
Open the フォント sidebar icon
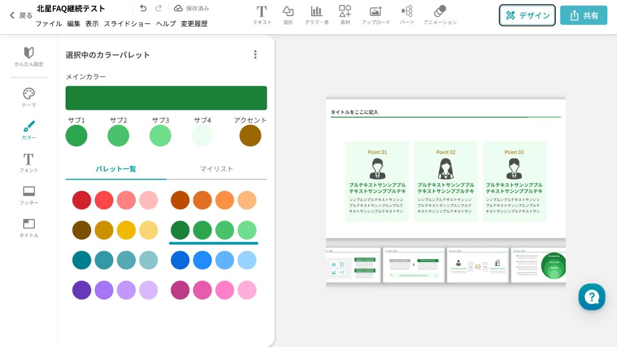coord(29,159)
